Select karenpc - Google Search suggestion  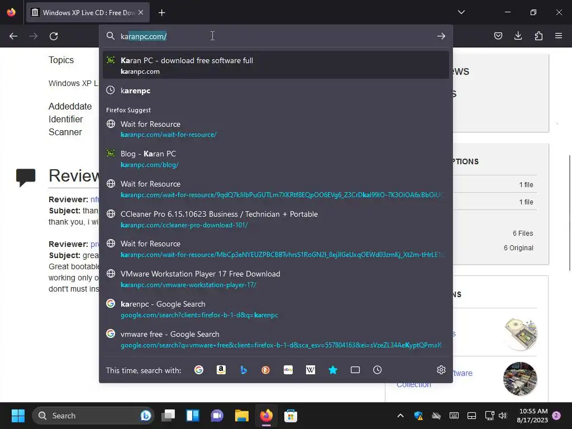coord(276,309)
